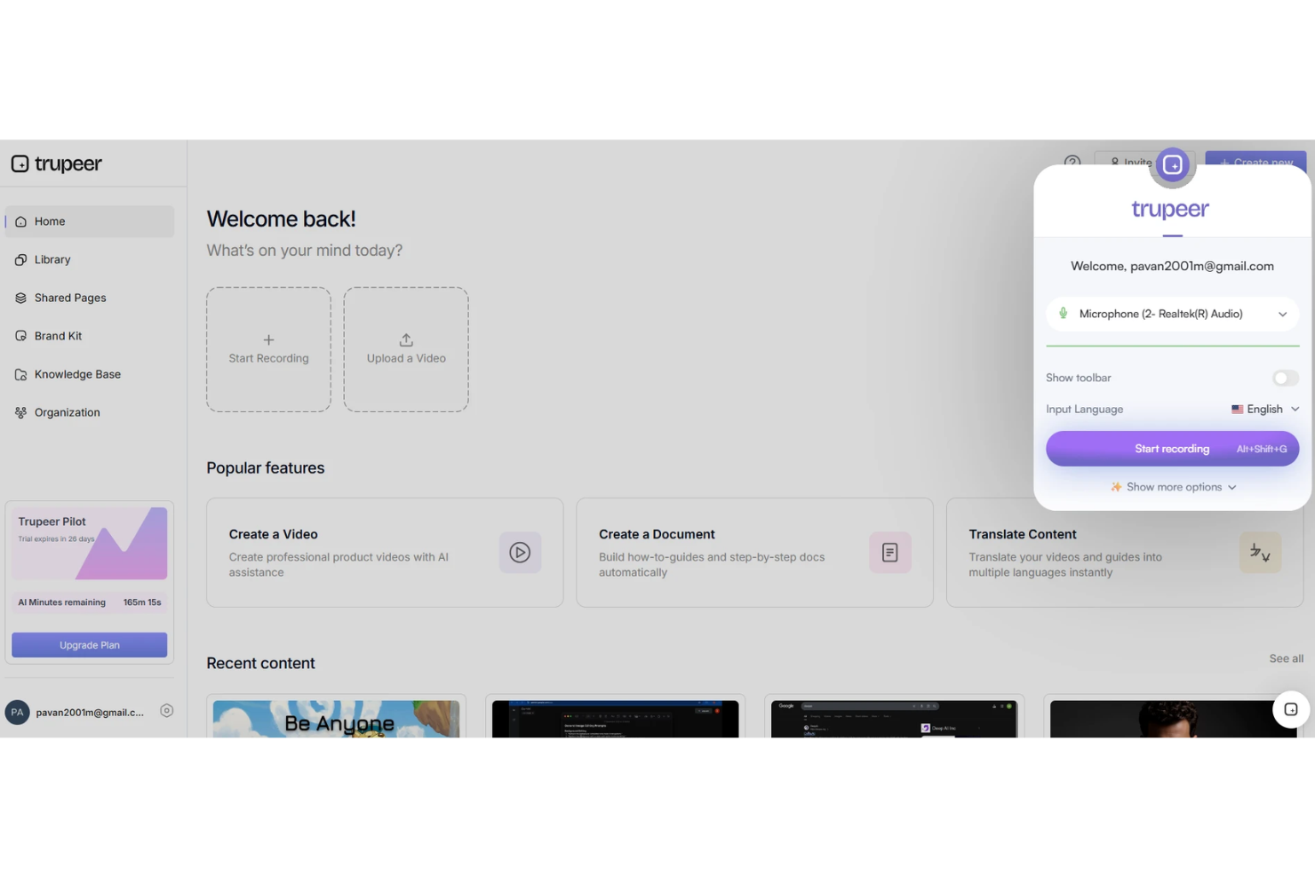Click the document icon on Create a Document
This screenshot has width=1315, height=877.
click(x=889, y=553)
